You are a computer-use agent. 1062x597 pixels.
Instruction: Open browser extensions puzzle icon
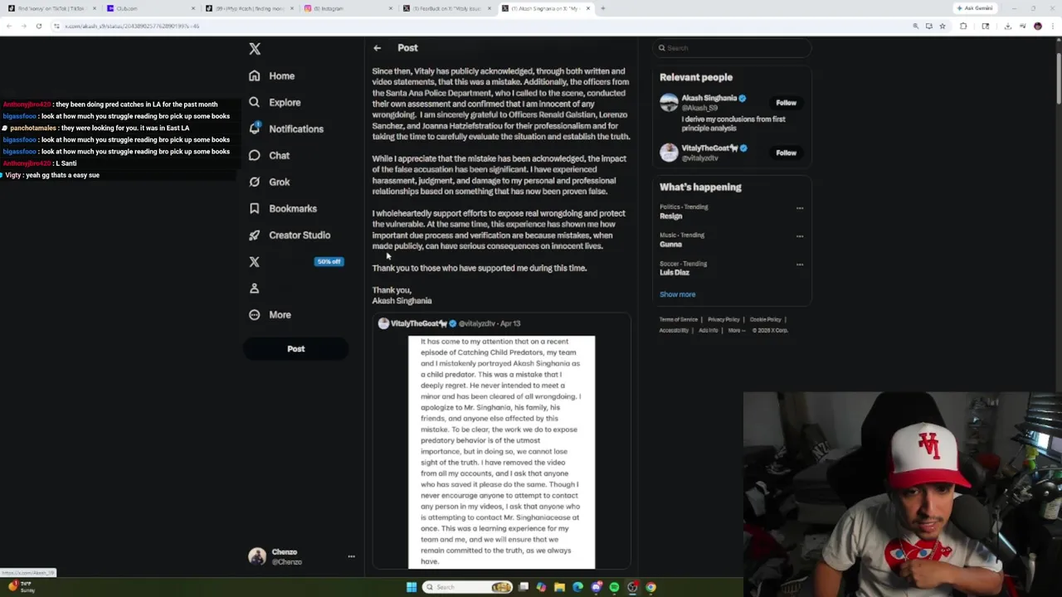pyautogui.click(x=963, y=26)
